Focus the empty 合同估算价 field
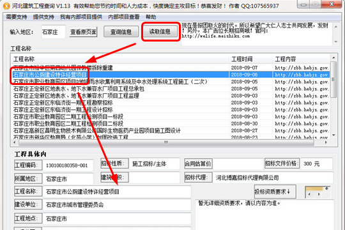The height and width of the screenshot is (230, 345). (x=238, y=164)
